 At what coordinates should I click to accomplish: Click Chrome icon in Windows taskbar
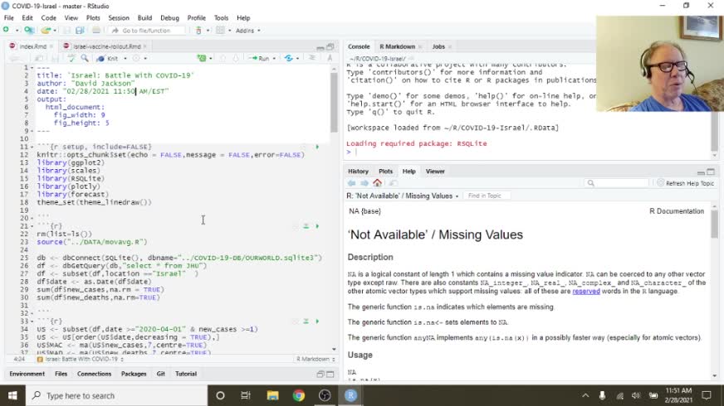pyautogui.click(x=299, y=395)
